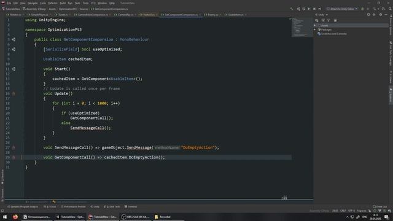393x221 pixels.
Task: Click gutter icon next to useOptimized field
Action: 14,49
